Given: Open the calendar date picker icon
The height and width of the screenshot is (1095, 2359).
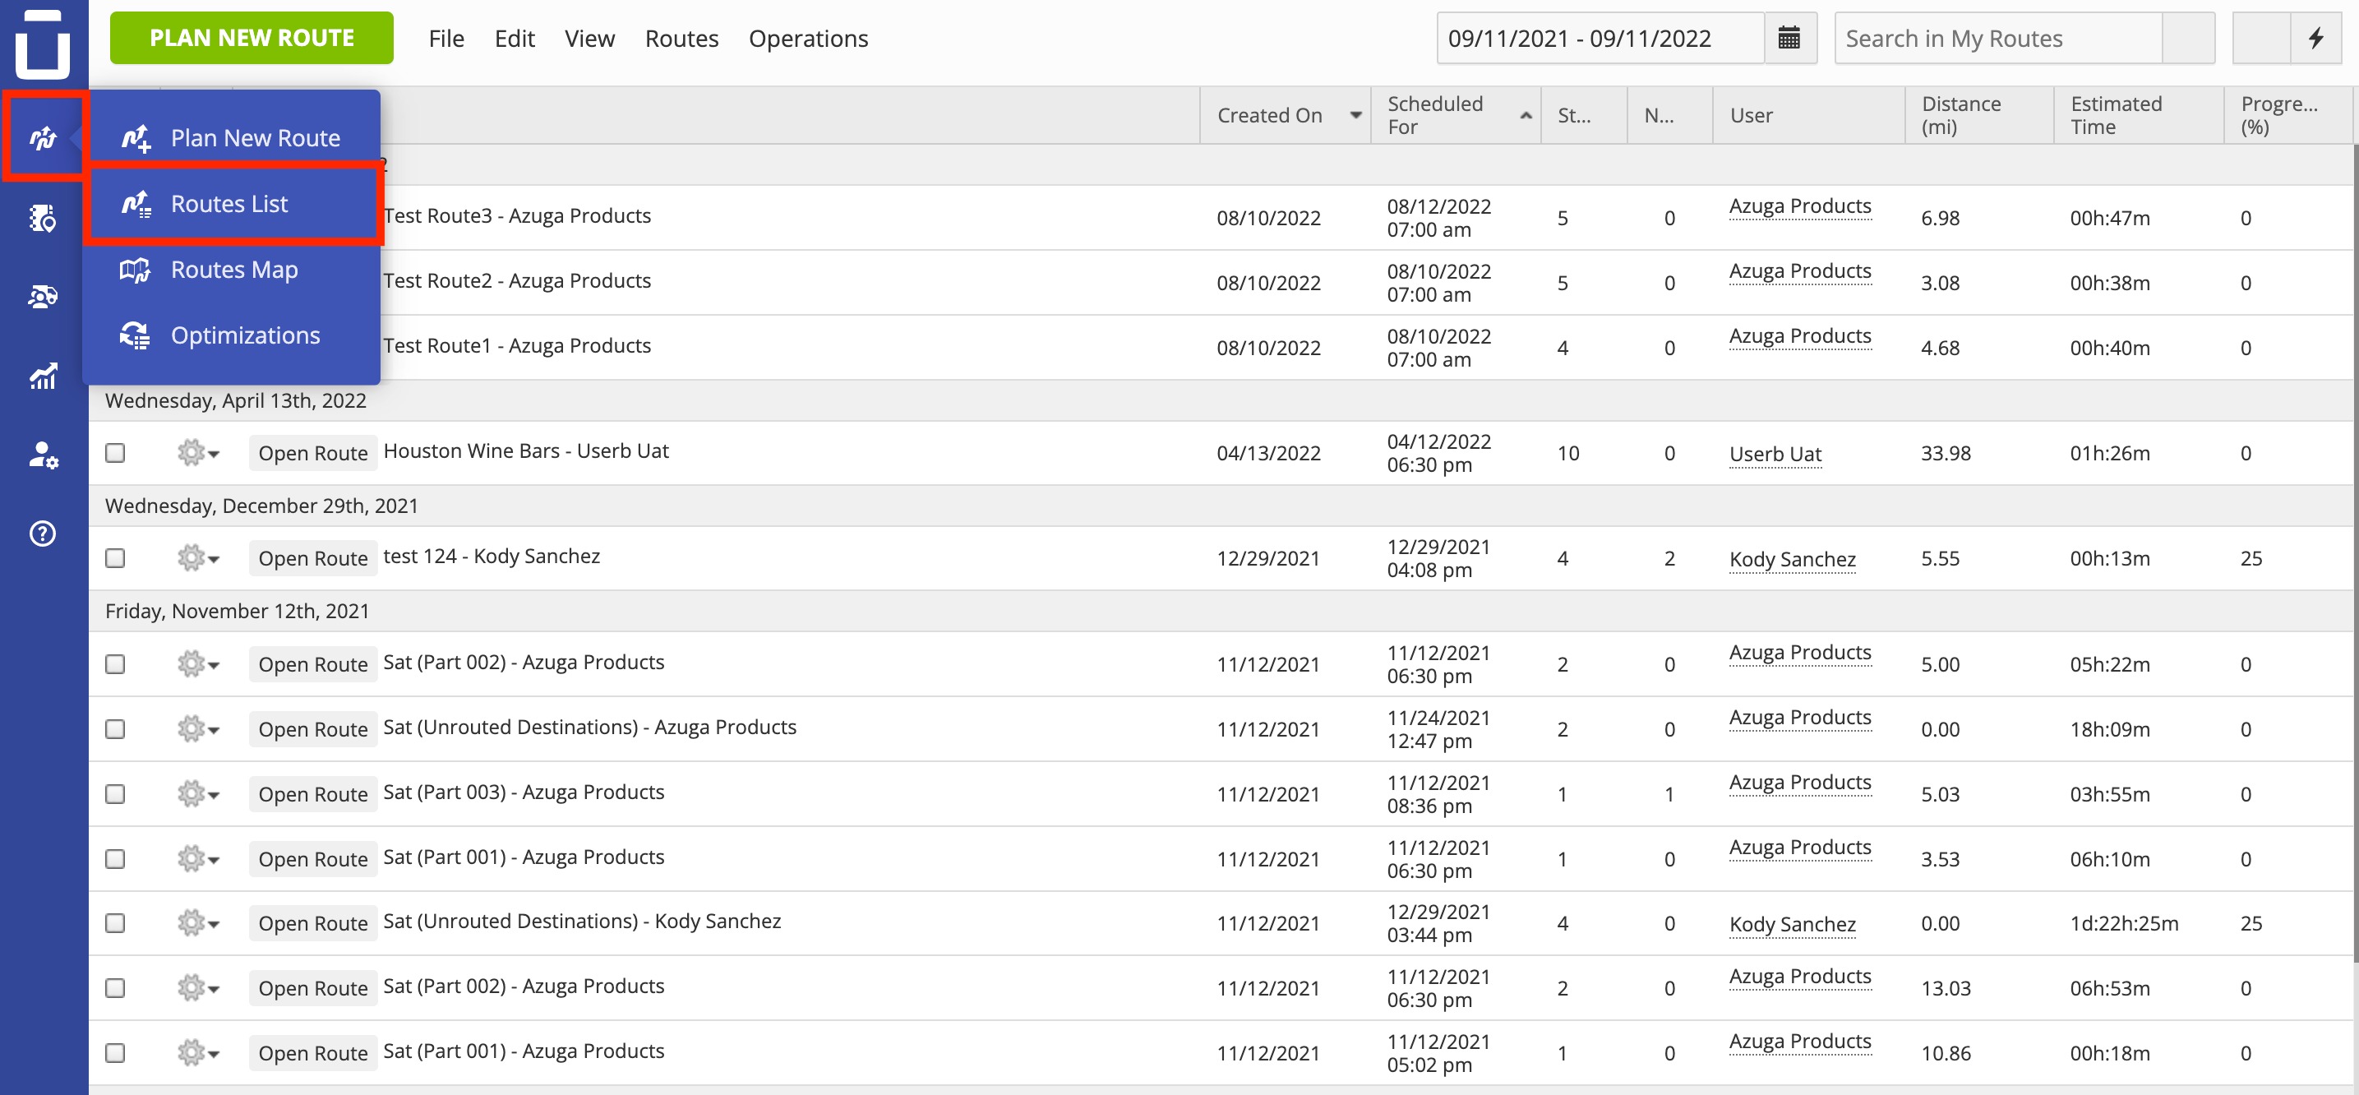Looking at the screenshot, I should click(1789, 39).
